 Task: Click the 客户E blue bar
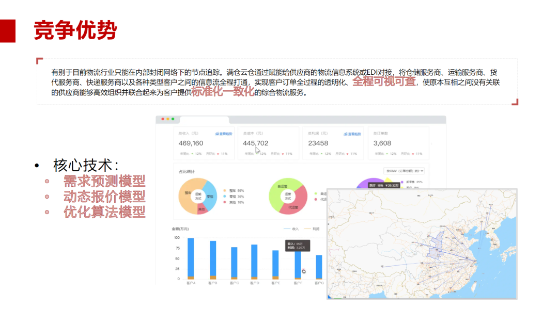click(x=275, y=264)
